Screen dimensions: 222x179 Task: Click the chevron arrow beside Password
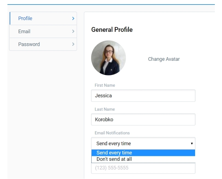coord(73,45)
